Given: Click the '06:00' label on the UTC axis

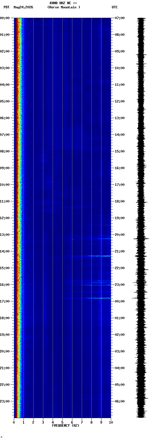Looking at the screenshot, I should [120, 401].
